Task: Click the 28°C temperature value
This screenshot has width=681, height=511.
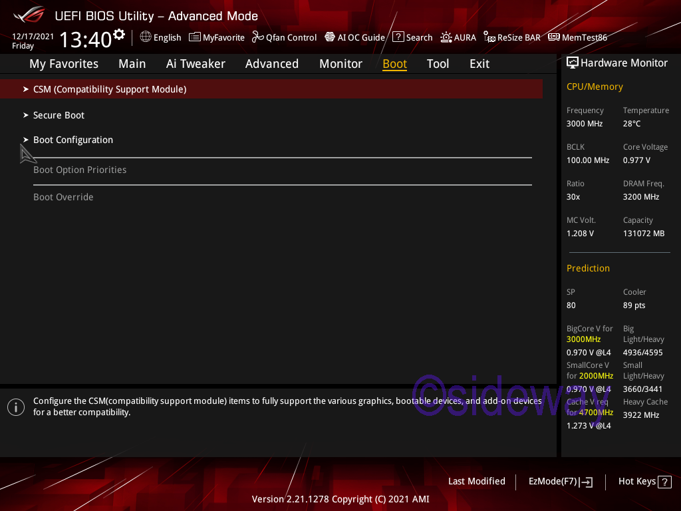Action: pyautogui.click(x=632, y=124)
